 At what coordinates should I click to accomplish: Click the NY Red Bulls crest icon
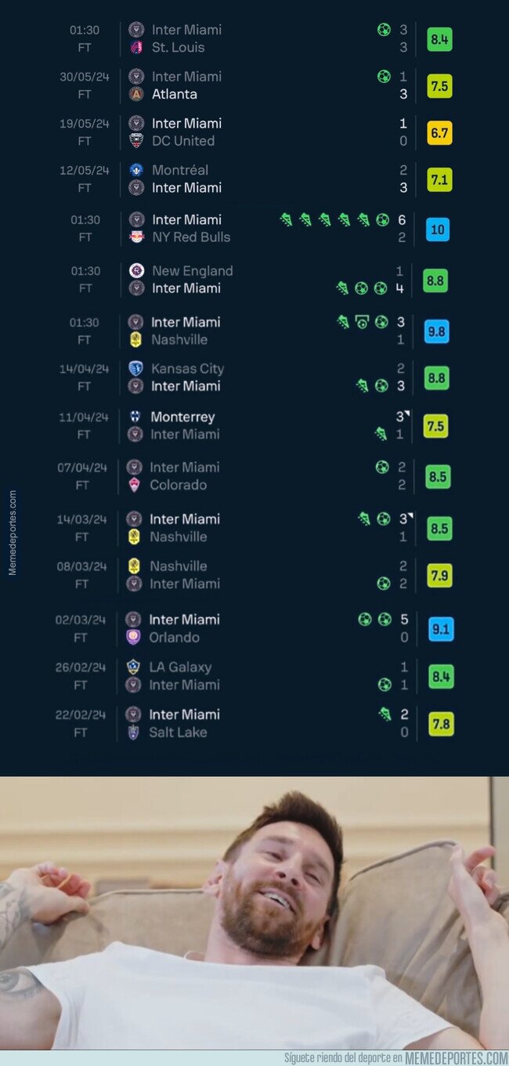point(136,237)
